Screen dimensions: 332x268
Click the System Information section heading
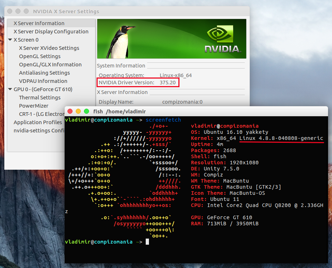121,66
